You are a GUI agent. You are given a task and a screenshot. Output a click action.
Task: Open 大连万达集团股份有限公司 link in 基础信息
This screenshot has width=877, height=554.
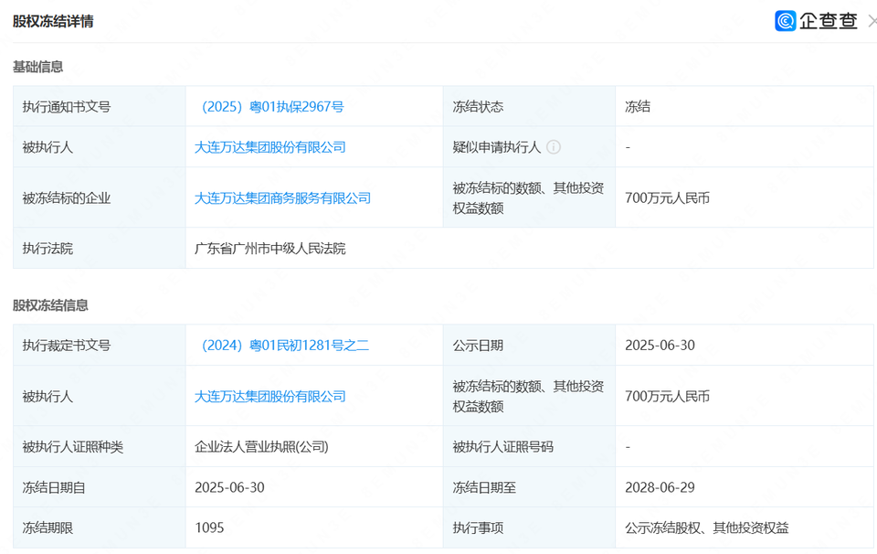(270, 147)
